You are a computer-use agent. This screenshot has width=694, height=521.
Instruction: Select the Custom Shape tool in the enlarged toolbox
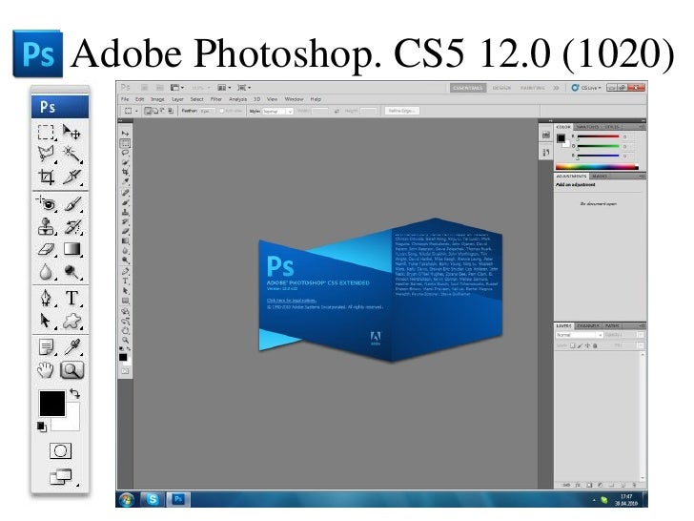(72, 321)
